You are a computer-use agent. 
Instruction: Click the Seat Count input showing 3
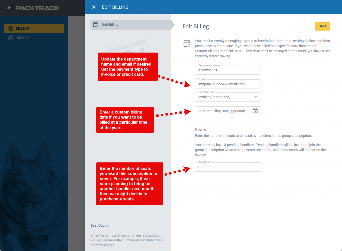[x=228, y=167]
